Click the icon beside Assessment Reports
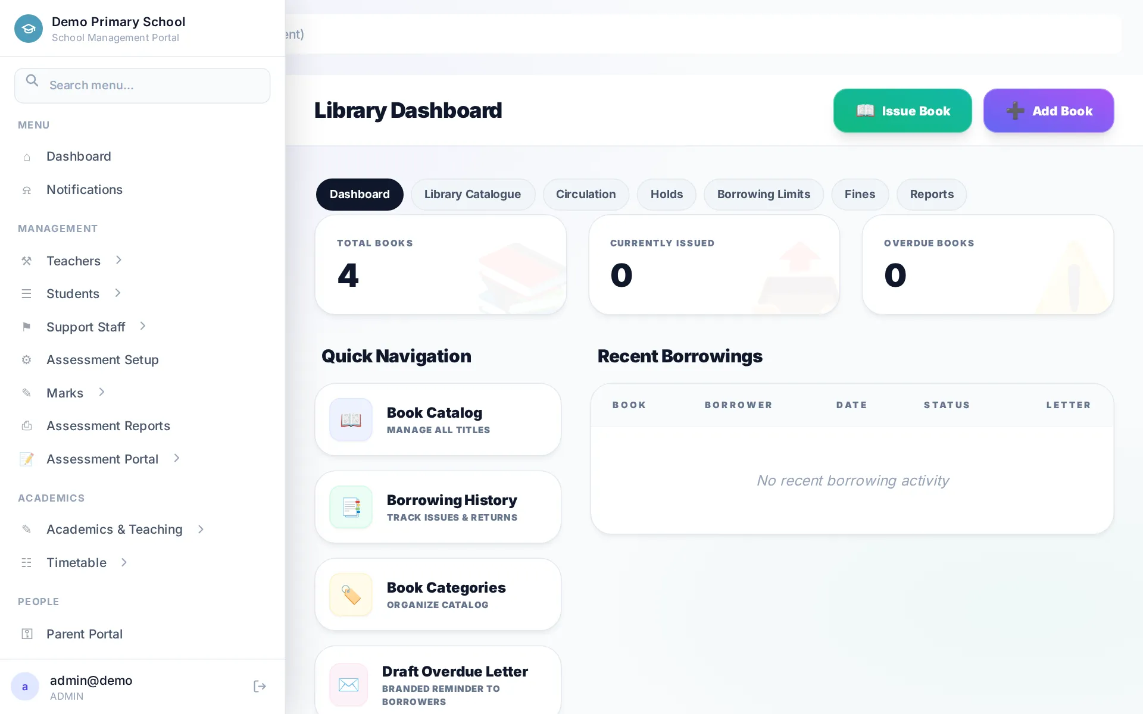1143x714 pixels. 27,426
